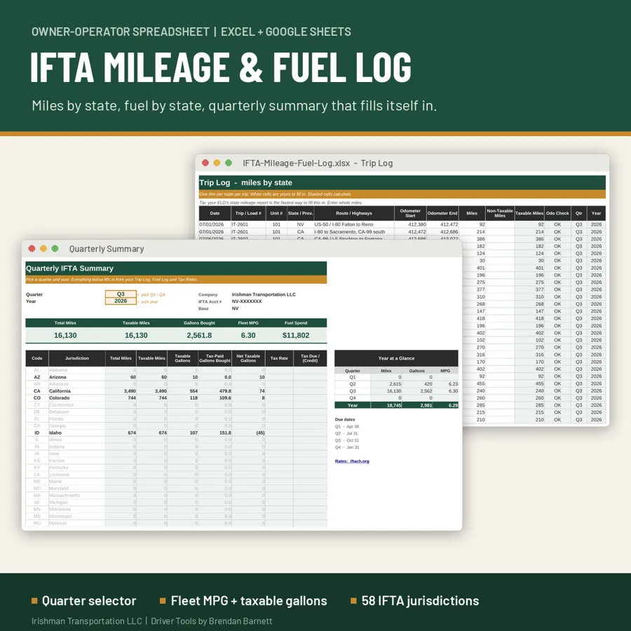
Task: Select the Odometer End column header
Action: pyautogui.click(x=442, y=213)
